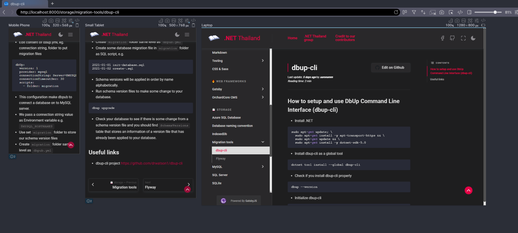
Task: Toggle dark mode moon in Small Tablet view
Action: (x=177, y=34)
